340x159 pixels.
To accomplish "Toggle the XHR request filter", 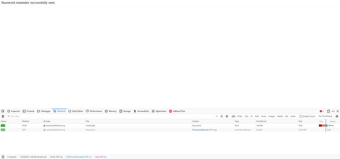I will 257,117.
